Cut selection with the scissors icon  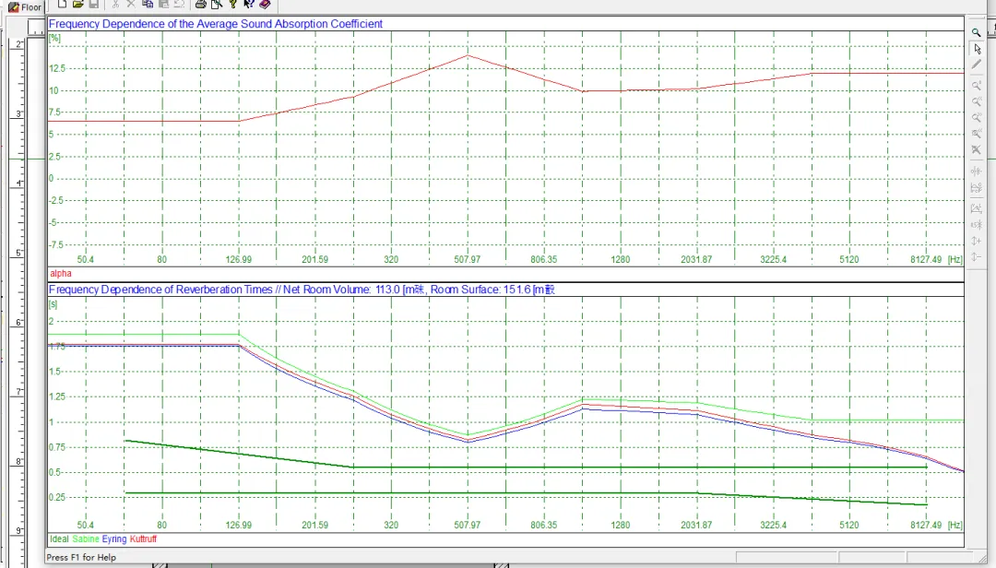click(x=115, y=4)
